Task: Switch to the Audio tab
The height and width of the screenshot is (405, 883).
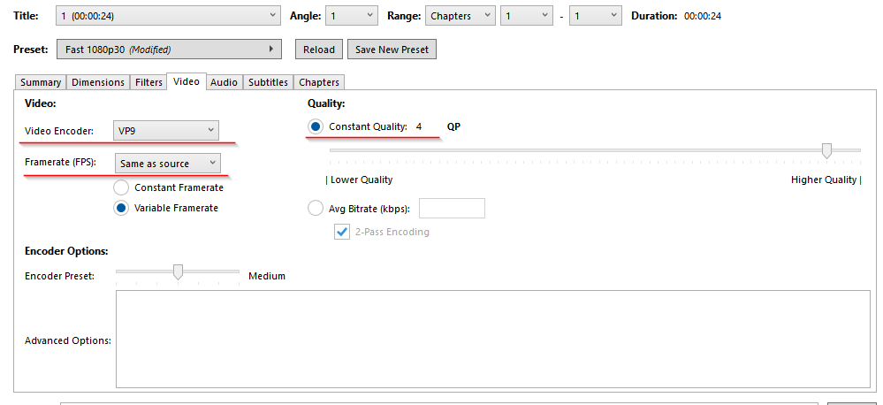Action: [x=224, y=82]
